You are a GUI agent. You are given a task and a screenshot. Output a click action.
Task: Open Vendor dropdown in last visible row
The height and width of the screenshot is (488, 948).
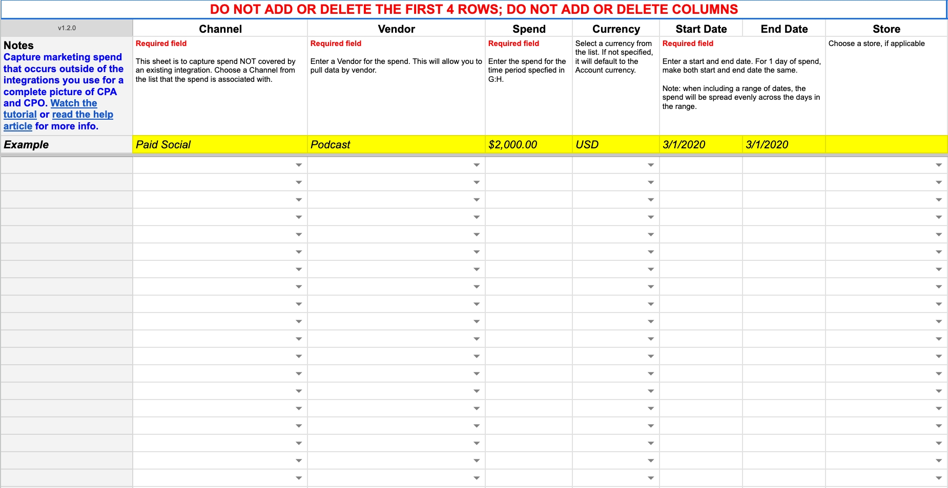[476, 478]
